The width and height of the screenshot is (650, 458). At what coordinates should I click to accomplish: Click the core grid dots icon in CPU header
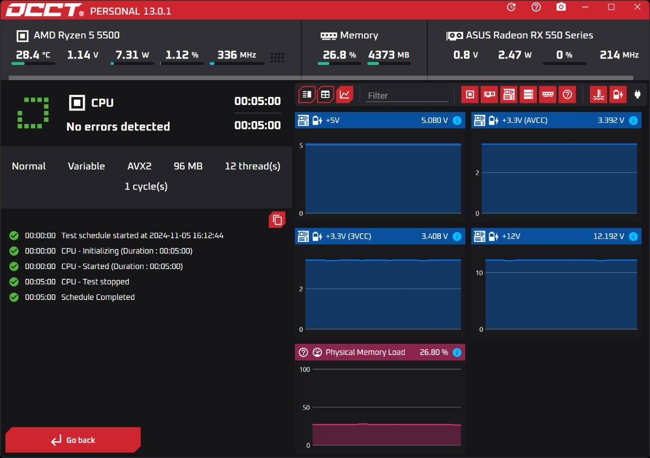[277, 57]
